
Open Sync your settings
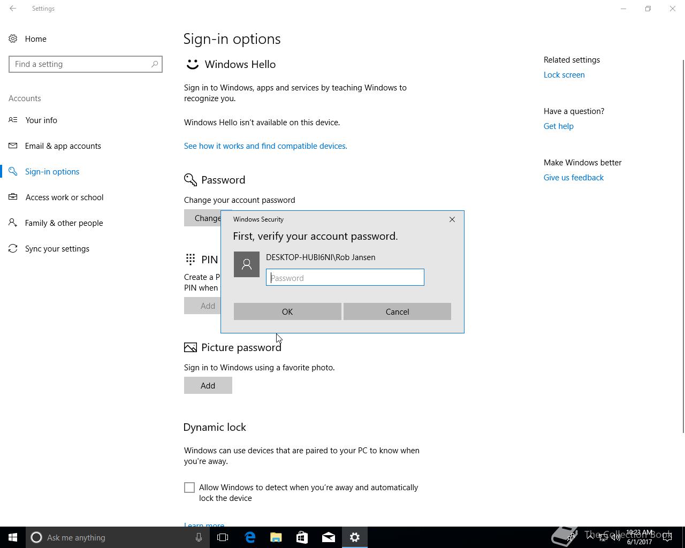click(x=57, y=249)
